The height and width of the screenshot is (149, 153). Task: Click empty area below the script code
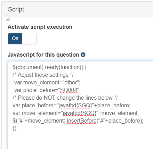(80, 140)
